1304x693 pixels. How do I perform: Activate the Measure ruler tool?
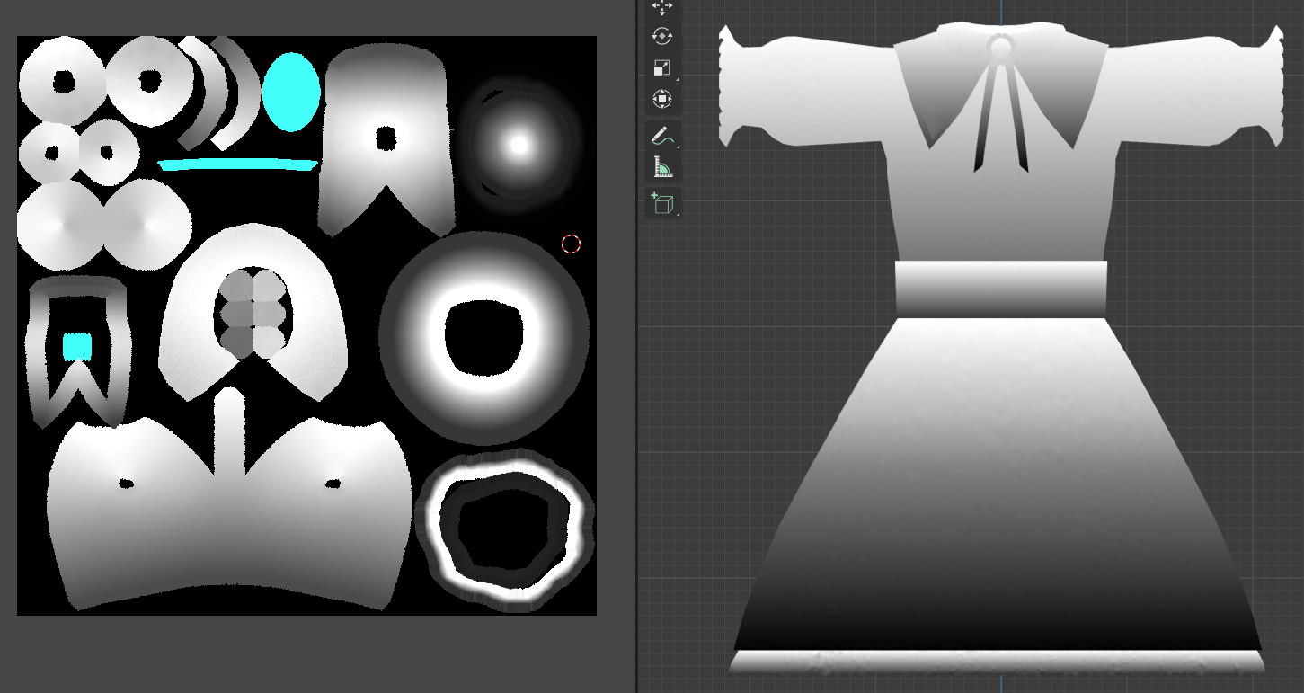coord(662,166)
